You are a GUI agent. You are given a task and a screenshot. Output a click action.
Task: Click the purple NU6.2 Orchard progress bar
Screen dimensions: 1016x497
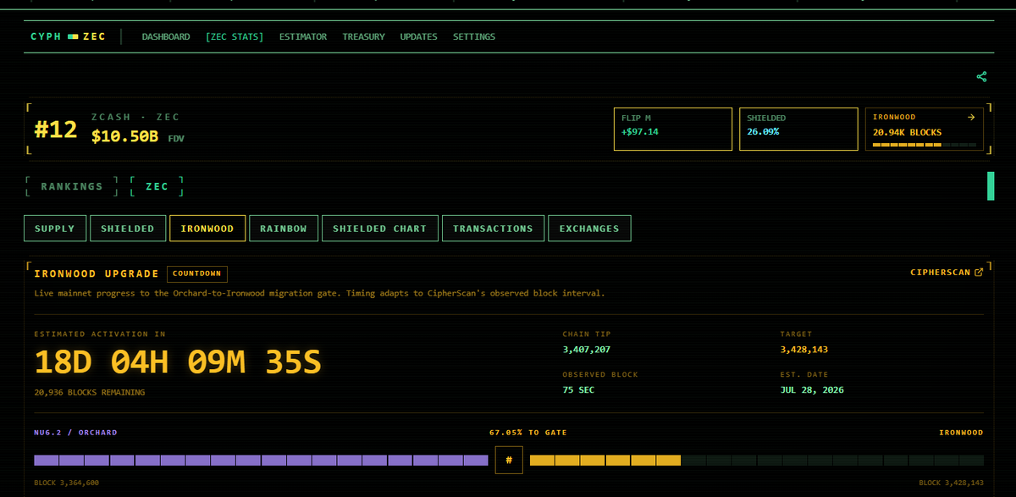[x=261, y=461]
